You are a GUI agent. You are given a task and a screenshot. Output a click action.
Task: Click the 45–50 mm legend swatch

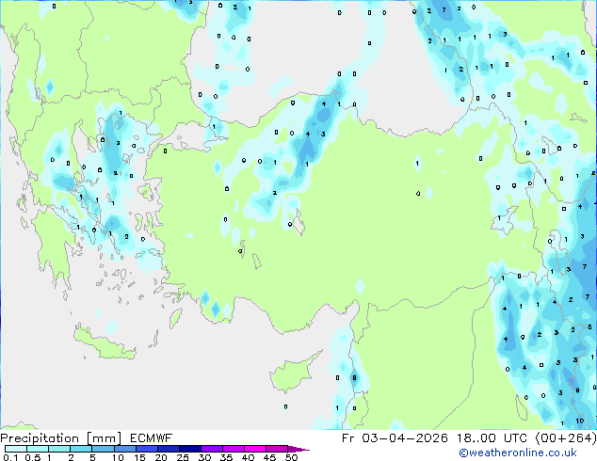(277, 449)
